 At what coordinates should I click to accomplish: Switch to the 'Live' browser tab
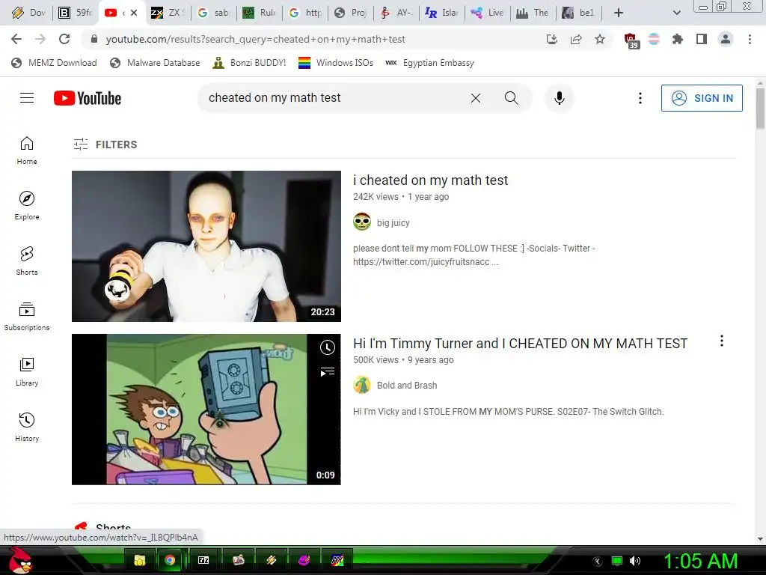pos(487,13)
